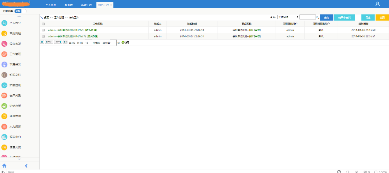Click the 超时时间 column header
Viewport: 389px width, 173px height.
point(363,24)
